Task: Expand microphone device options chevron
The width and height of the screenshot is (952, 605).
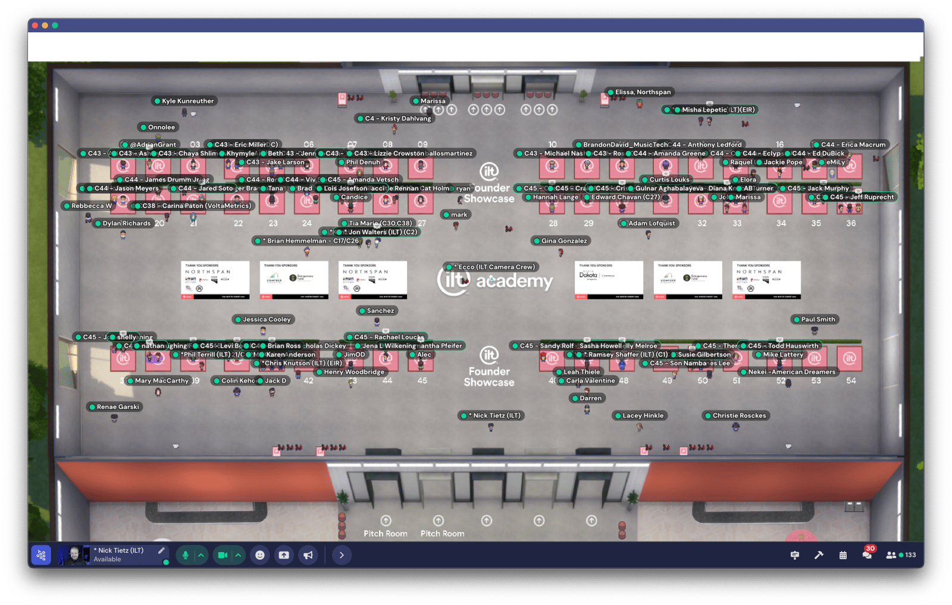Action: point(201,555)
